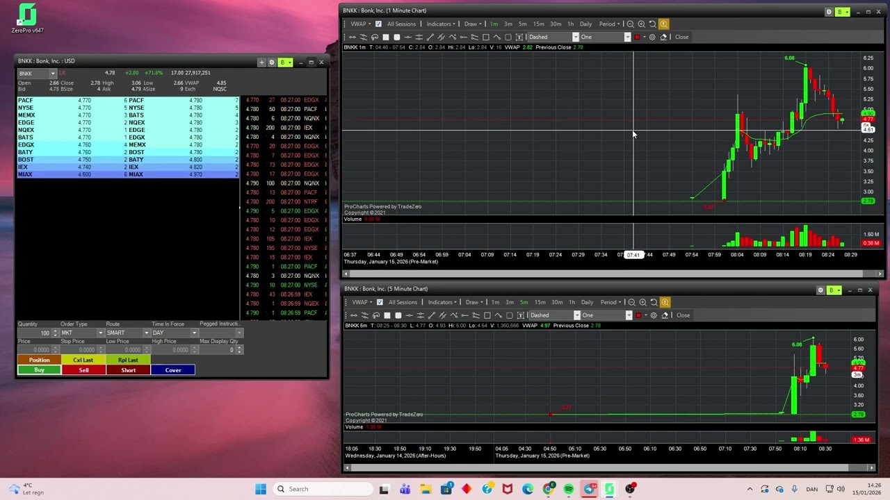Expand line width One dropdown in 5 Minute Chart
890x500 pixels.
click(629, 315)
